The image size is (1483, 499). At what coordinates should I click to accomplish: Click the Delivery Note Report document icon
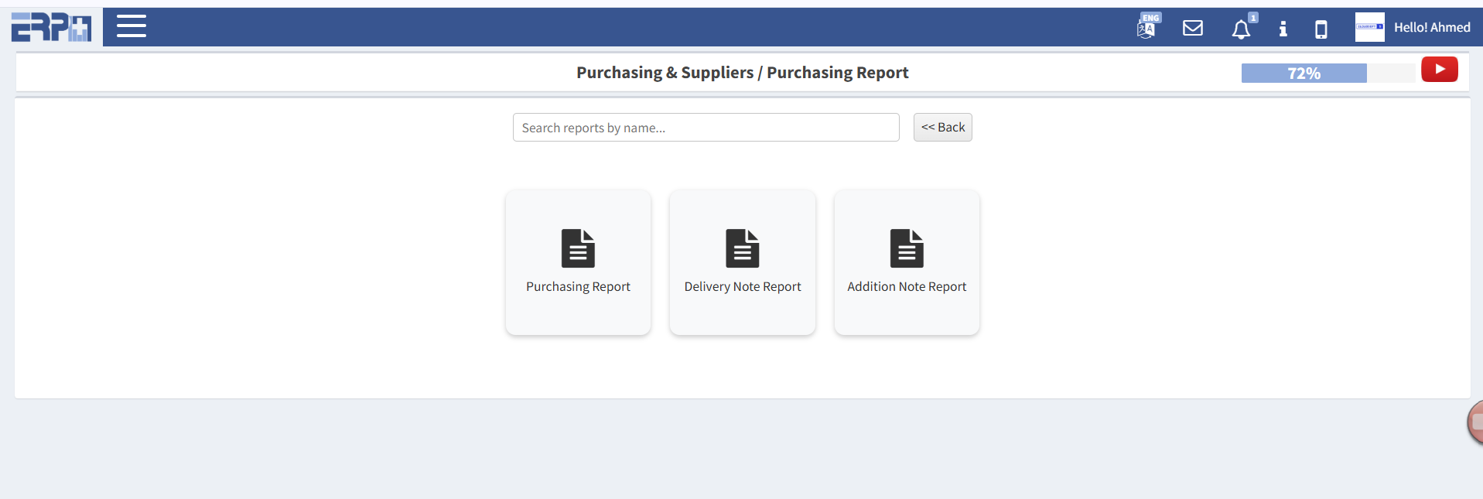click(x=743, y=248)
